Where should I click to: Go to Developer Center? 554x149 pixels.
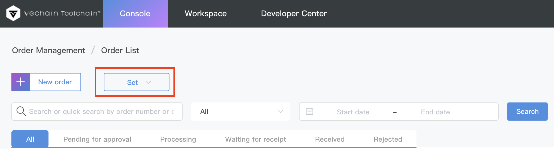(x=294, y=14)
